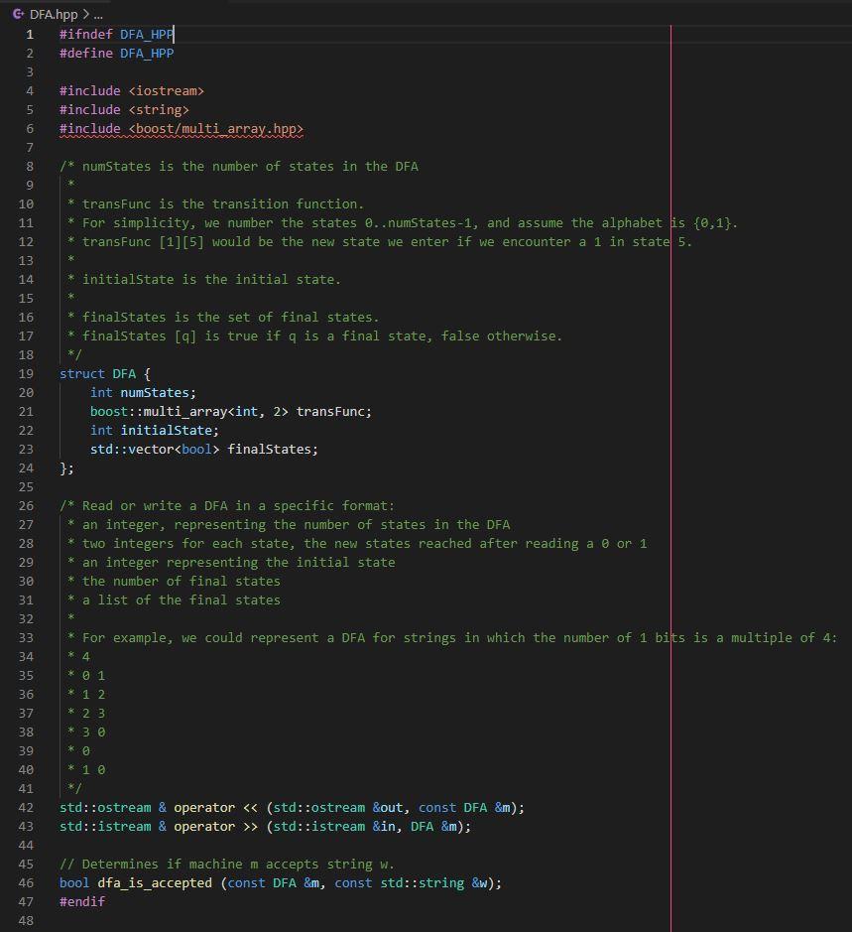
Task: Click the iostream include on line 4
Action: point(167,90)
